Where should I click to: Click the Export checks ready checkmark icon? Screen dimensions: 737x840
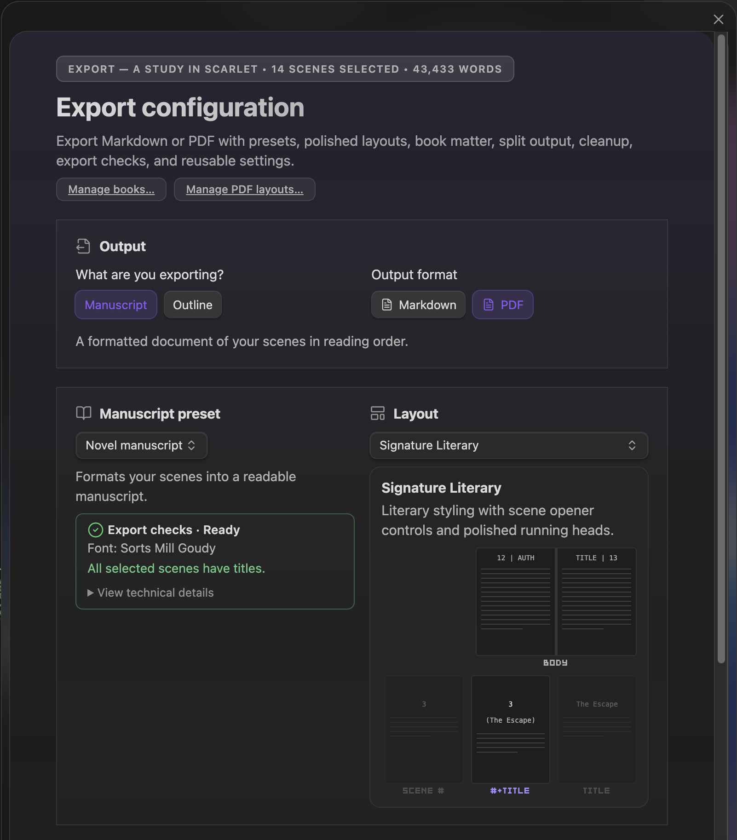pyautogui.click(x=95, y=530)
